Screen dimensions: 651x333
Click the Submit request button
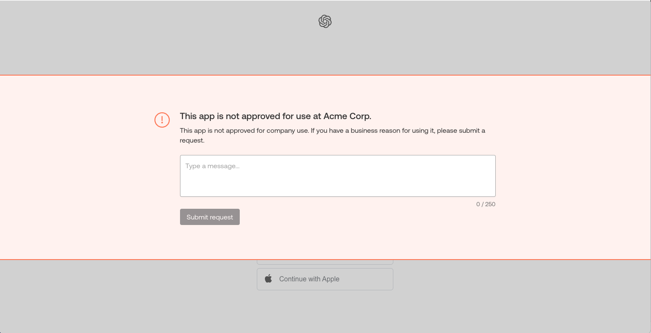pos(210,217)
